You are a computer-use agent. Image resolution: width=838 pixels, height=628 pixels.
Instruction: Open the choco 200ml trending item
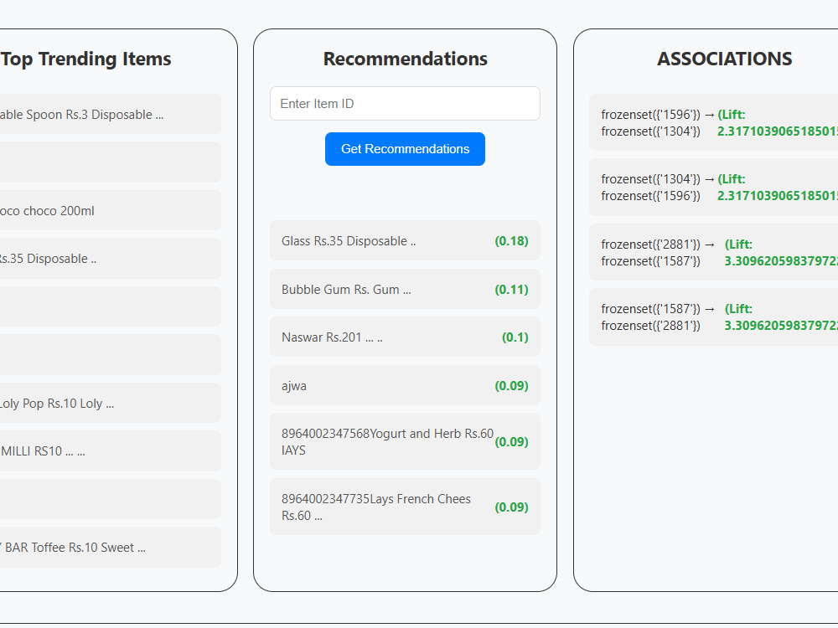tap(110, 210)
